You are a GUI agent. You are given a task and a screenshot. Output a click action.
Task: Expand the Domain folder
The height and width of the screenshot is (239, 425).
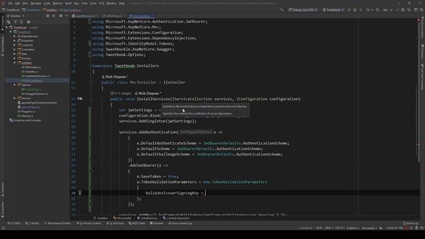pyautogui.click(x=15, y=58)
